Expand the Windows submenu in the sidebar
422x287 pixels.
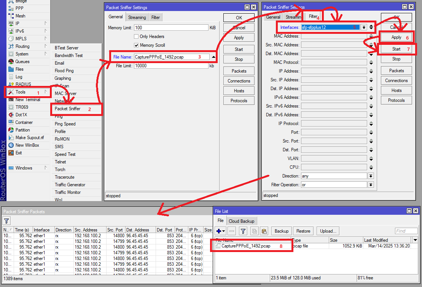click(x=46, y=168)
